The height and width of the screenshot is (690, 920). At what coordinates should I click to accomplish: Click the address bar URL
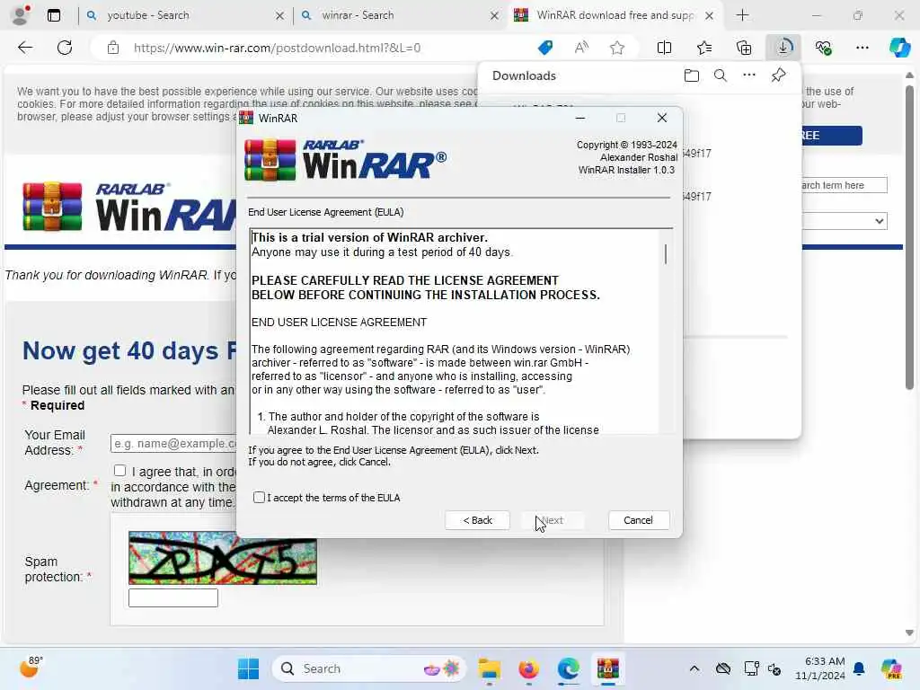click(277, 48)
